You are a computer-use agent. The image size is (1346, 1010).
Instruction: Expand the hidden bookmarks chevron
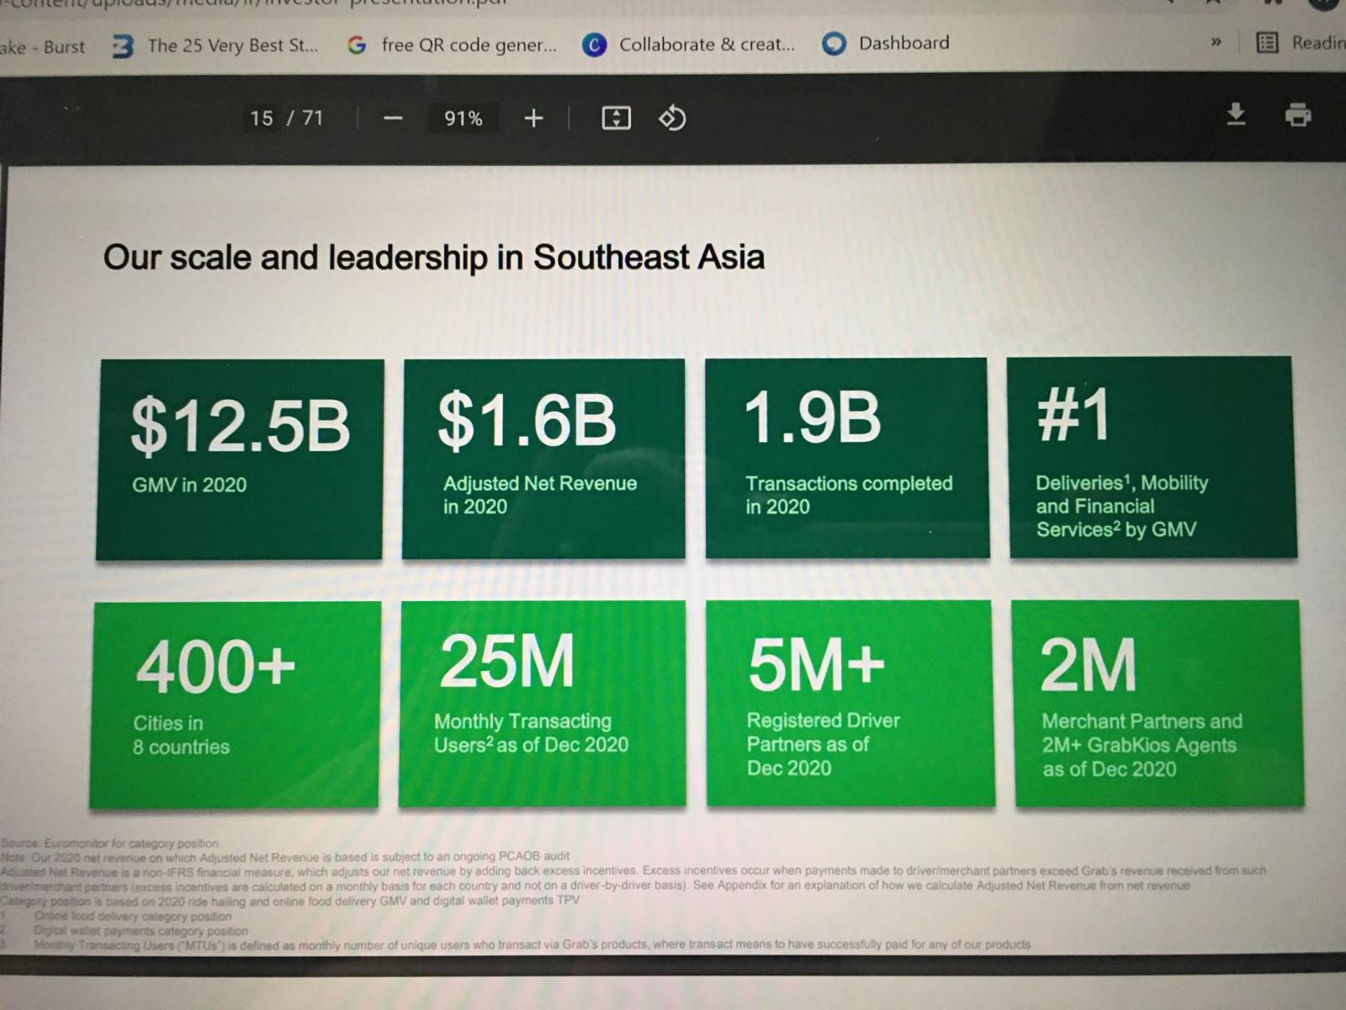[1216, 42]
